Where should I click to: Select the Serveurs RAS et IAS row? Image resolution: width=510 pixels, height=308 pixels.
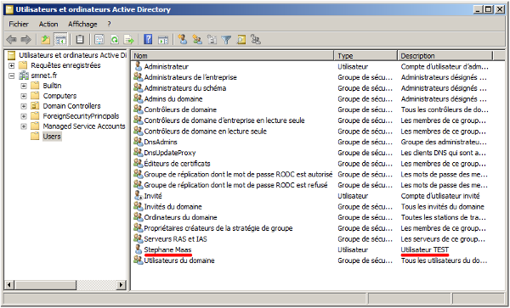point(176,239)
